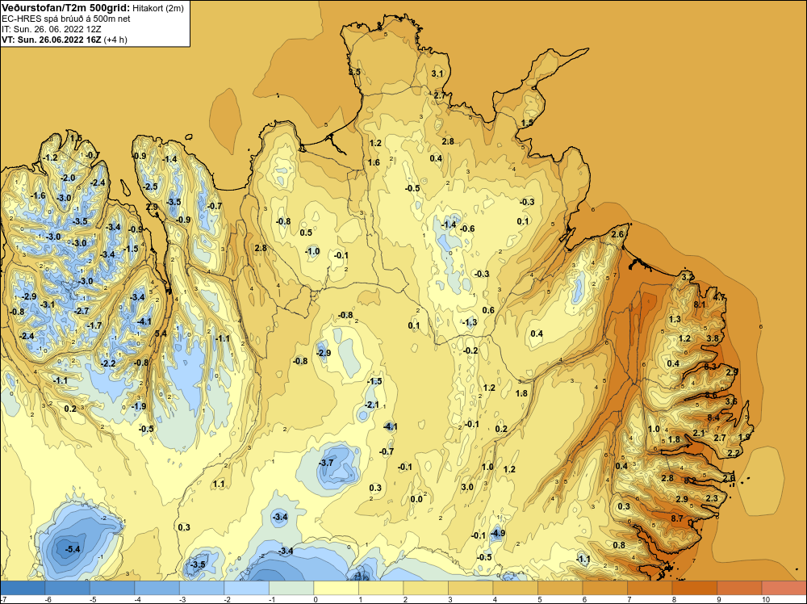This screenshot has width=807, height=604.
Task: Click the '-1.7' temperature value
Action: tap(94, 325)
